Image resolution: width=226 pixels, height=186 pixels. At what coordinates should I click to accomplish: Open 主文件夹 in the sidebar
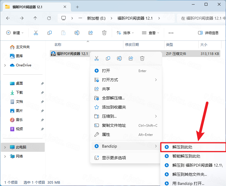click(20, 47)
